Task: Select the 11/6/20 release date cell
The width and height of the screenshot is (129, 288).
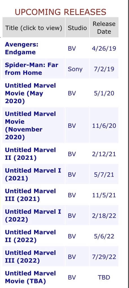Action: coord(104,126)
